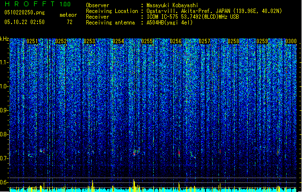The width and height of the screenshot is (302, 192).
Task: Click the 0255 time marker
Action: pos(147,41)
